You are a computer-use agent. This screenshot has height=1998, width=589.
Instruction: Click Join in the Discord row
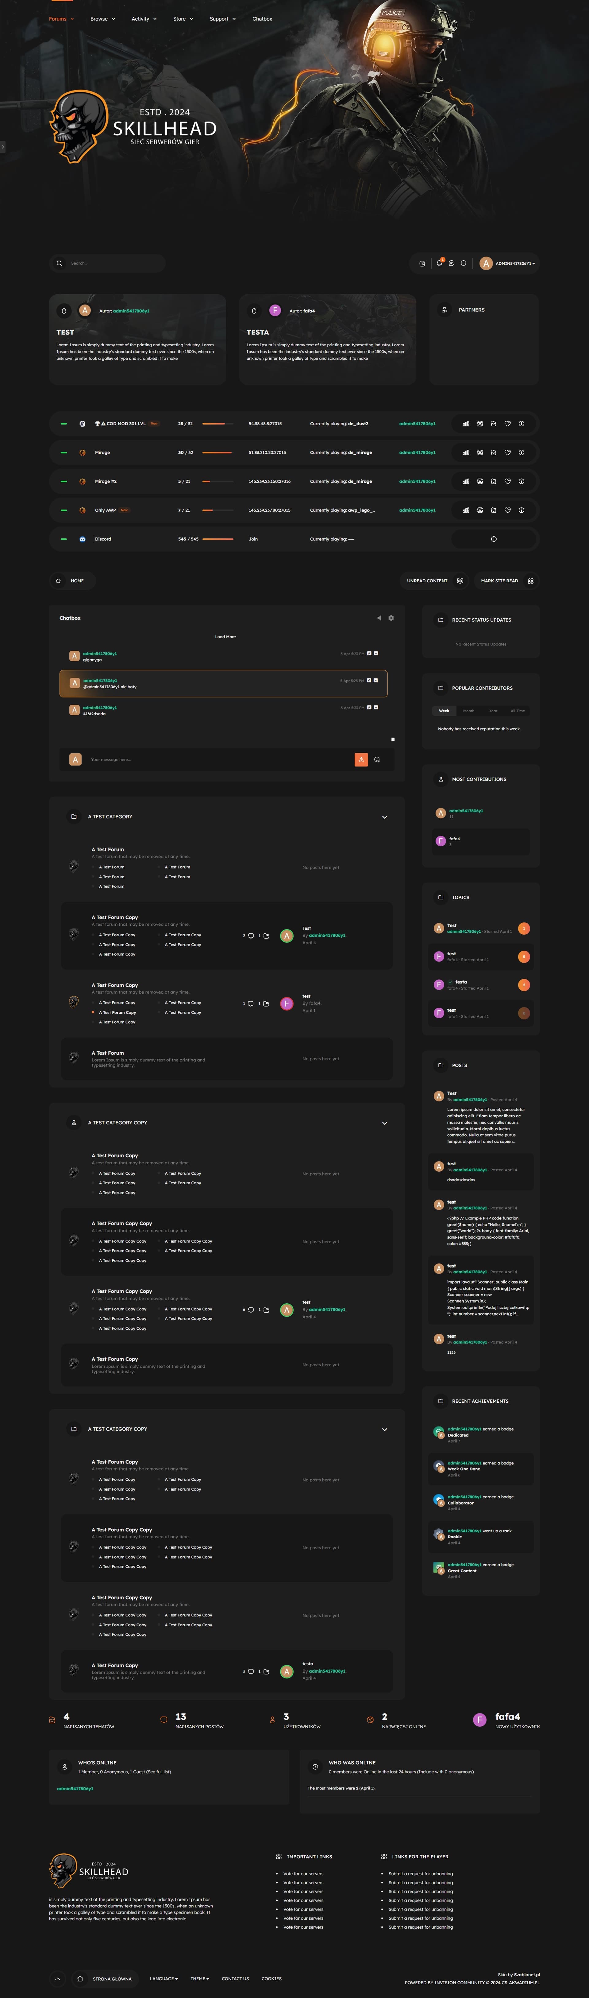point(253,539)
